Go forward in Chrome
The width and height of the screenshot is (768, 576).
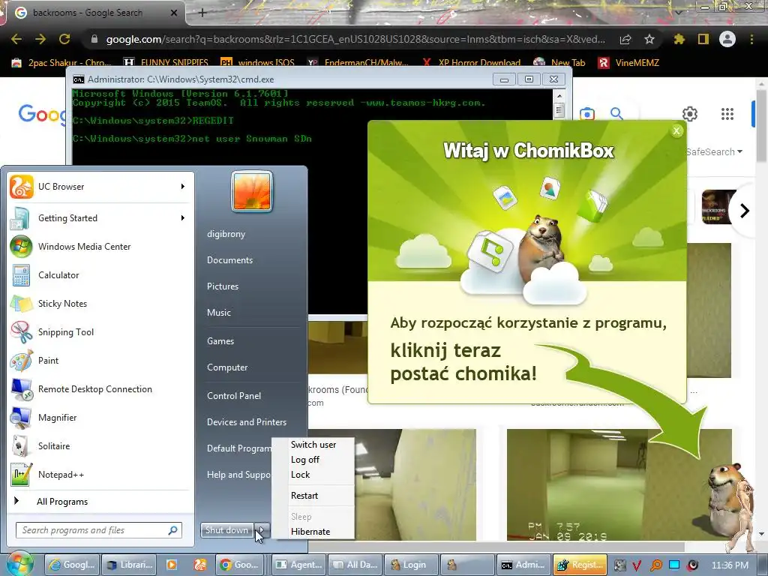40,39
